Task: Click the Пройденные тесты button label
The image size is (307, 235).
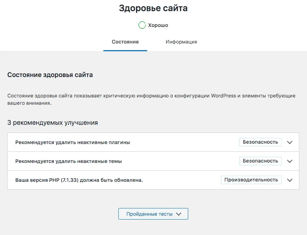Action: pyautogui.click(x=149, y=214)
